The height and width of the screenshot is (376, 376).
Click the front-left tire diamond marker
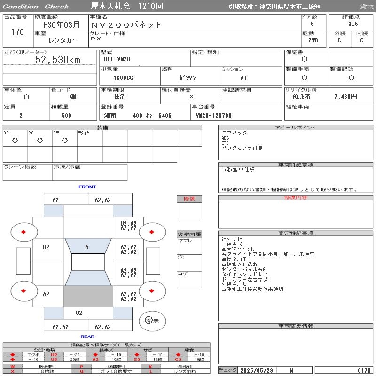coord(23,232)
